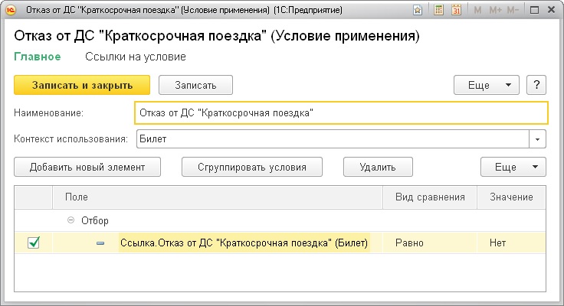Click into the Наименование text field
Image resolution: width=564 pixels, height=306 pixels.
pyautogui.click(x=341, y=112)
